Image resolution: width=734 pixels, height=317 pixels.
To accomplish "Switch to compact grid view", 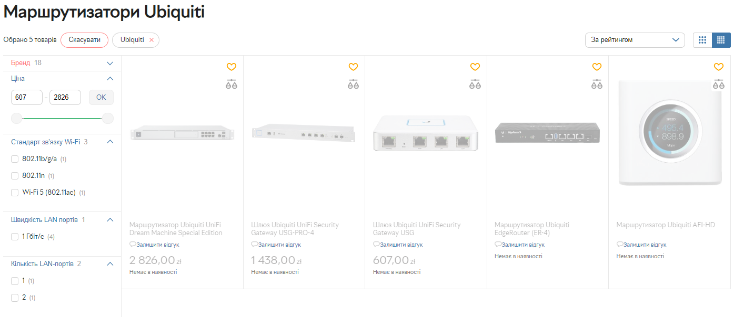I will [721, 40].
